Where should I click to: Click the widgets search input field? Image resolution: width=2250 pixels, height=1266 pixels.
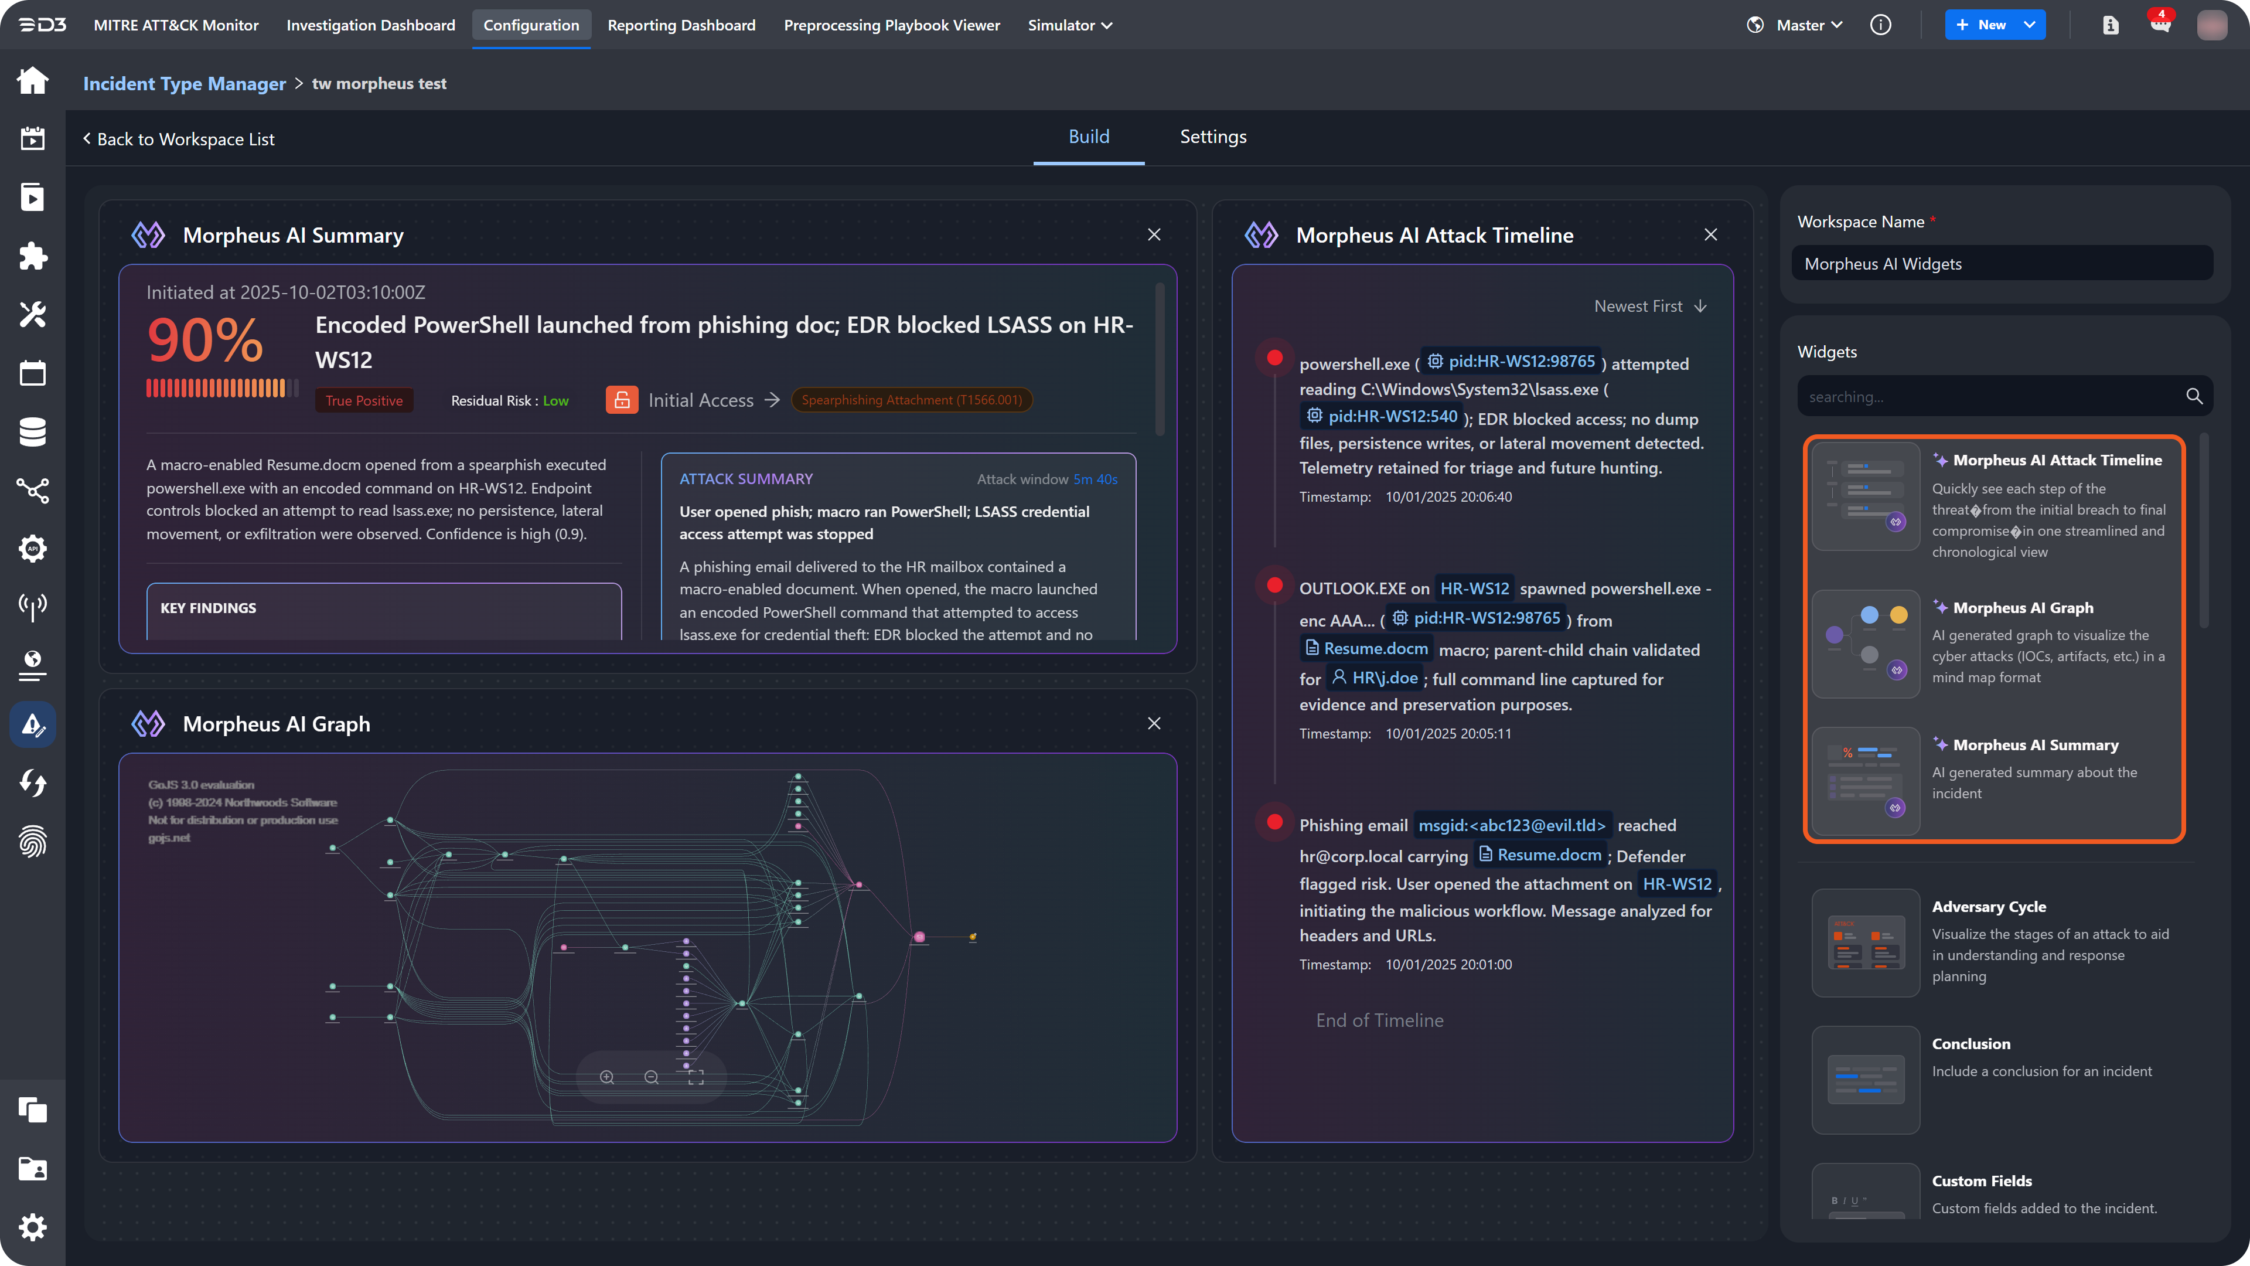[1992, 397]
